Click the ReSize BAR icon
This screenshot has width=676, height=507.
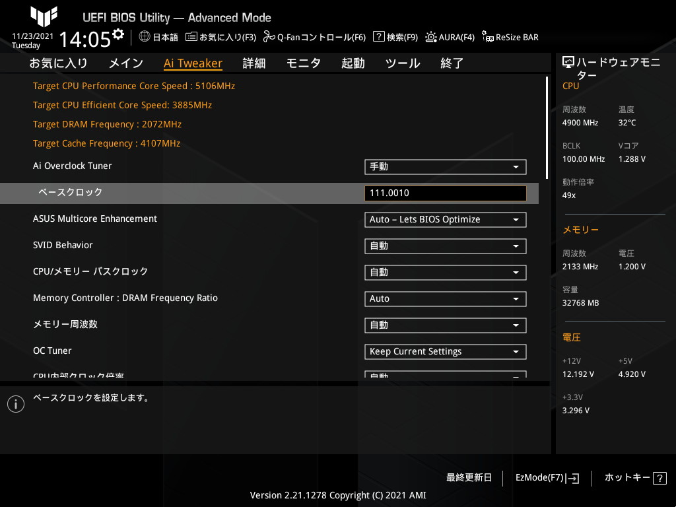[x=488, y=37]
